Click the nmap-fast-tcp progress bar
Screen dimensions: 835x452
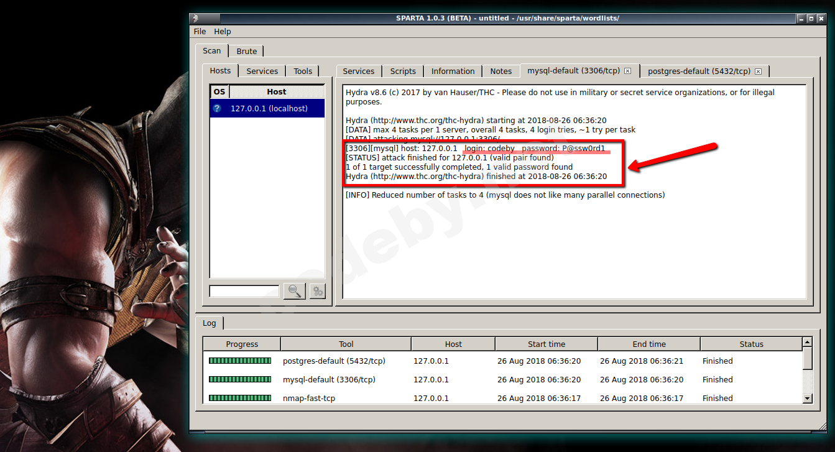coord(240,398)
